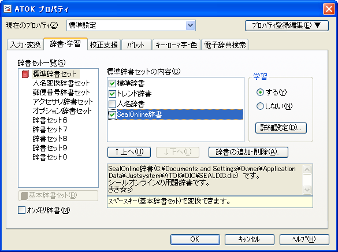This screenshot has height=252, width=338.
Task: Click the red book icon beside 標準辞書セット
Action: (x=25, y=74)
